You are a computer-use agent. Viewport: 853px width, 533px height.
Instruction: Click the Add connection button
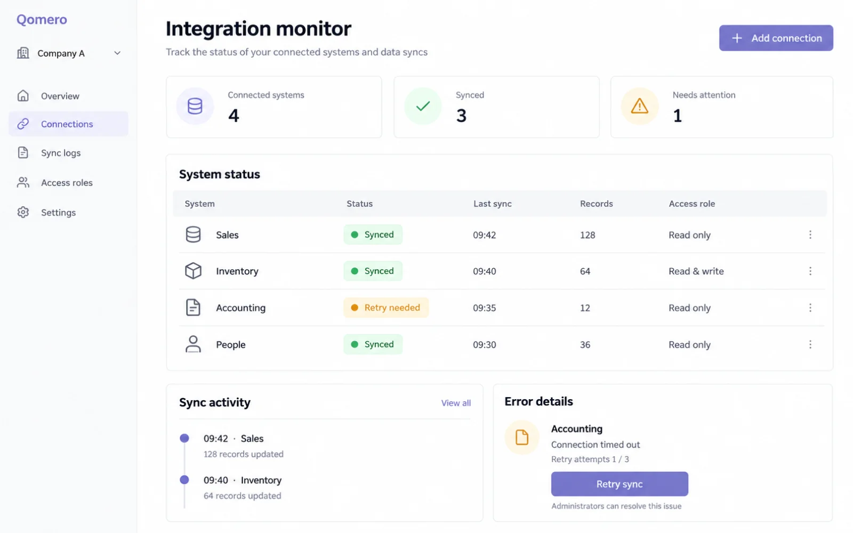click(x=776, y=38)
